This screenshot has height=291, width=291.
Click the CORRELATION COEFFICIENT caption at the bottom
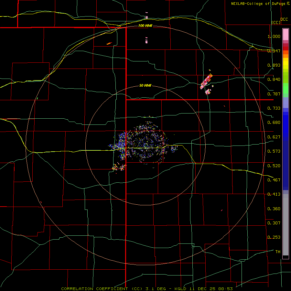(147, 289)
